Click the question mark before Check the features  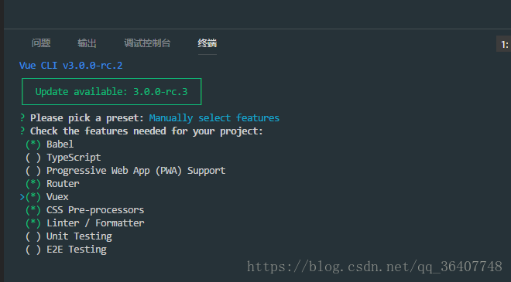coord(22,131)
